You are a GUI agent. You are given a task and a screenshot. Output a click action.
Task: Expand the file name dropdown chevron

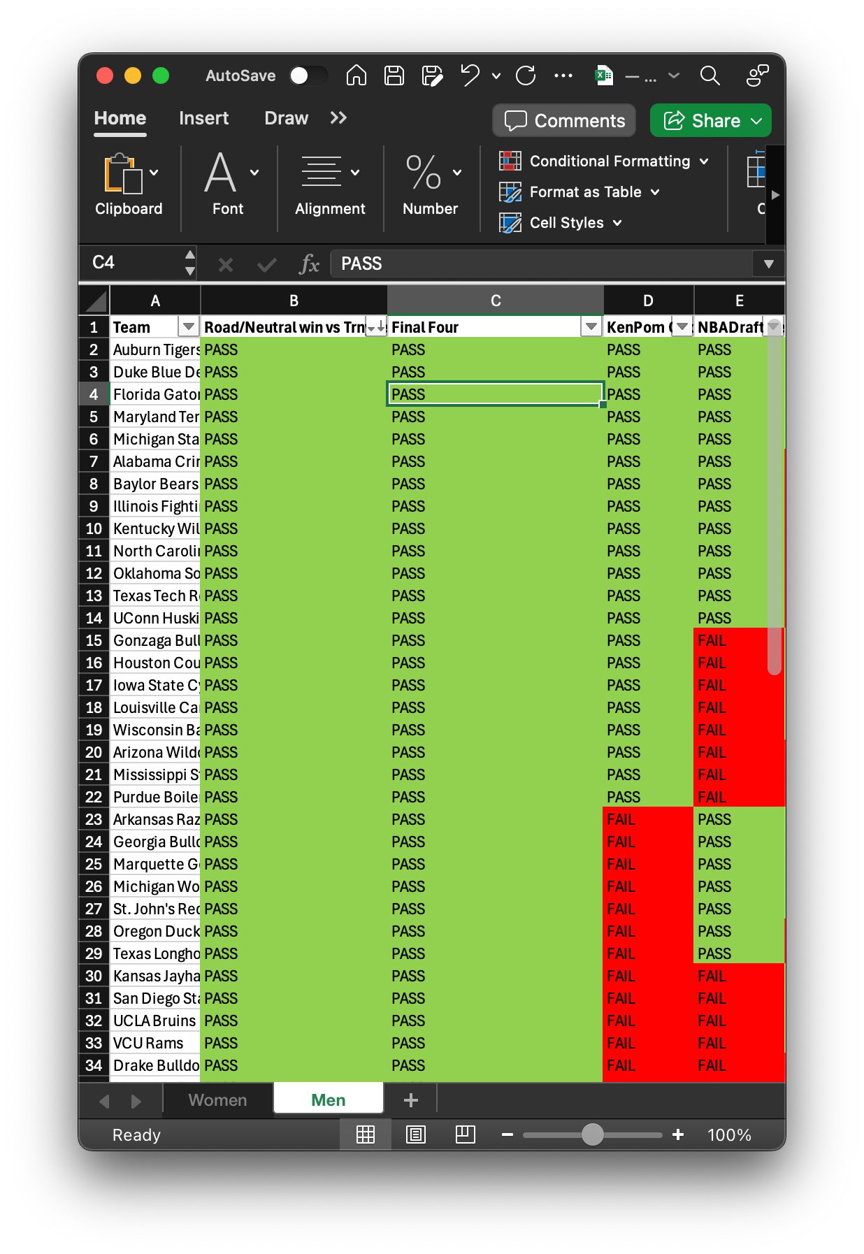tap(674, 75)
